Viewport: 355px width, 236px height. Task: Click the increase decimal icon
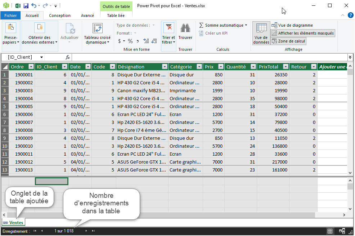pyautogui.click(x=146, y=41)
